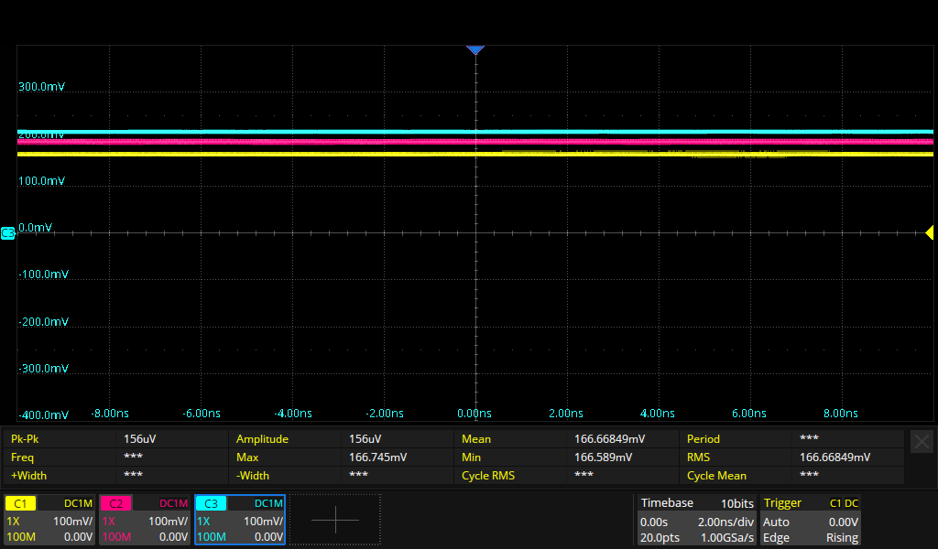Click the cyan C3 channel label
Viewport: 938px width, 549px height.
[211, 503]
